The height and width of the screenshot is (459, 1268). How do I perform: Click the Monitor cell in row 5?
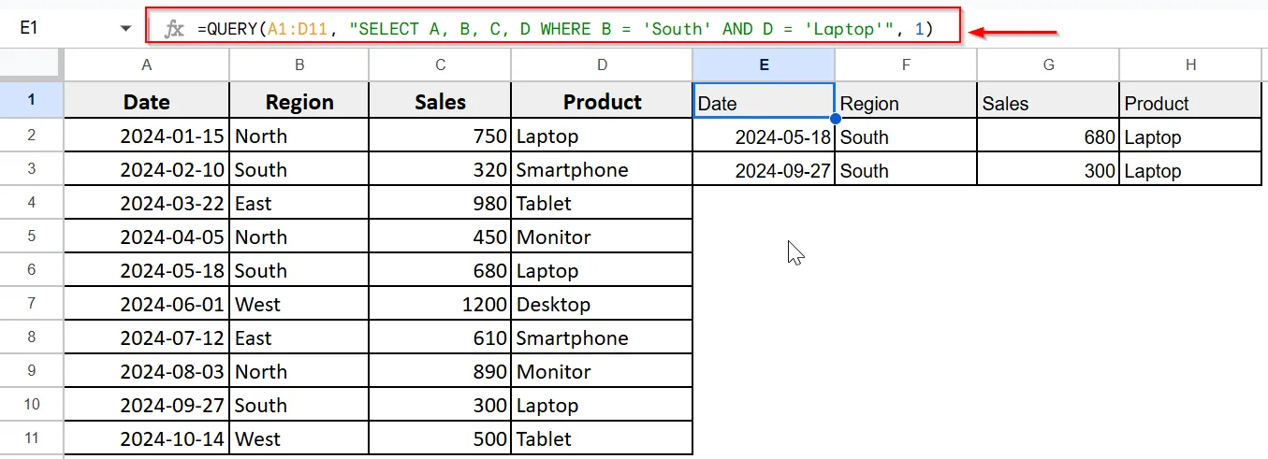click(x=602, y=237)
